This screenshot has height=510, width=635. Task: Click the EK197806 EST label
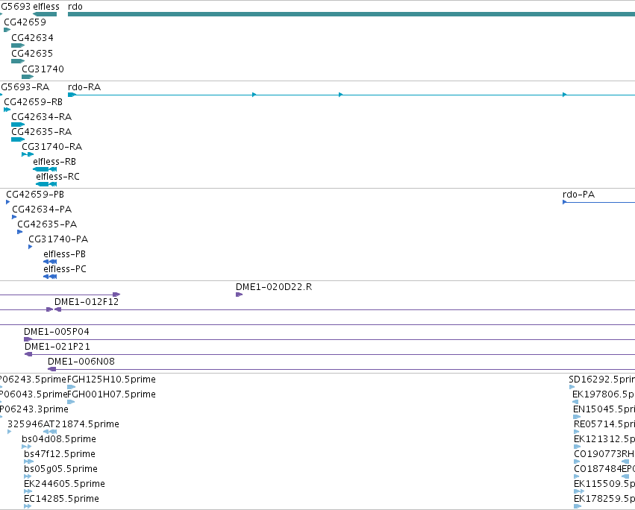coord(604,394)
